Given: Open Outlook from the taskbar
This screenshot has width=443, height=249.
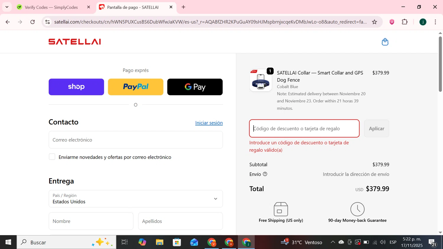Looking at the screenshot, I should 194,242.
